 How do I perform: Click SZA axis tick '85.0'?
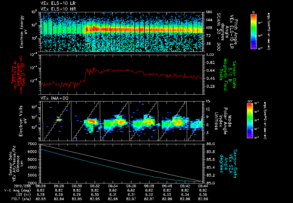pyautogui.click(x=211, y=183)
